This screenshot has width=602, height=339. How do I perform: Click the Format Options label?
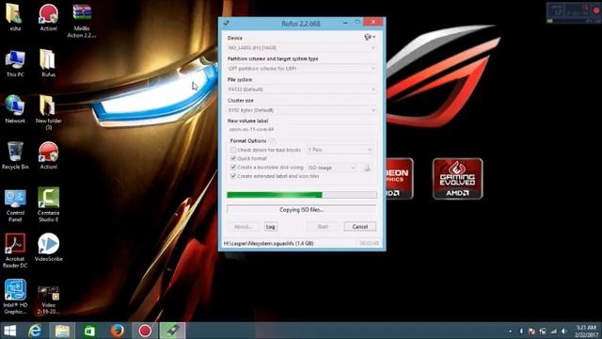point(248,140)
